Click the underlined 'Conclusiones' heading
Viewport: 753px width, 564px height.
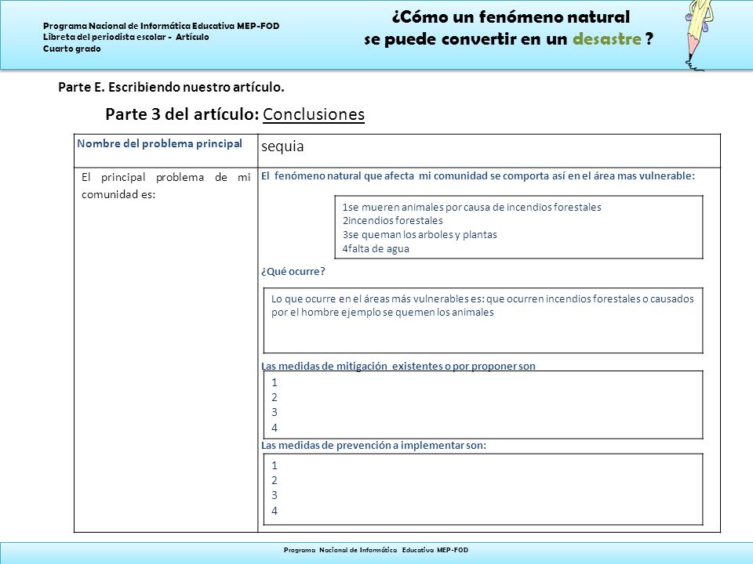click(x=314, y=114)
